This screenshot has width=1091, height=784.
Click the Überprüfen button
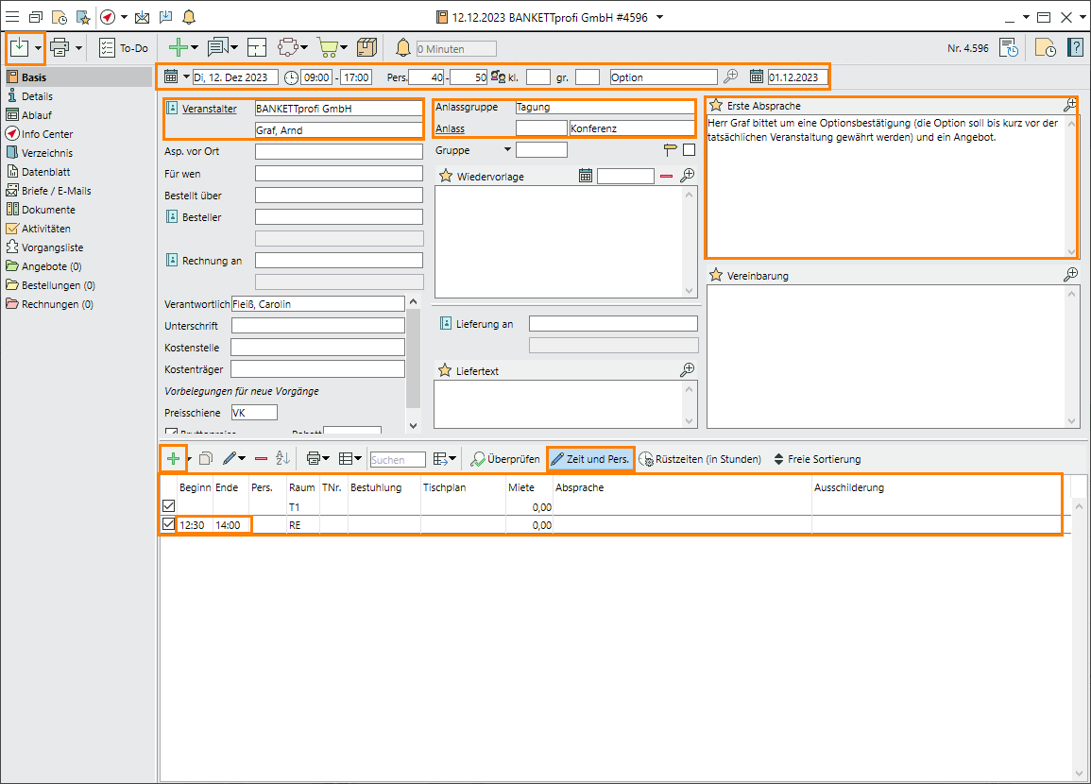coord(505,459)
